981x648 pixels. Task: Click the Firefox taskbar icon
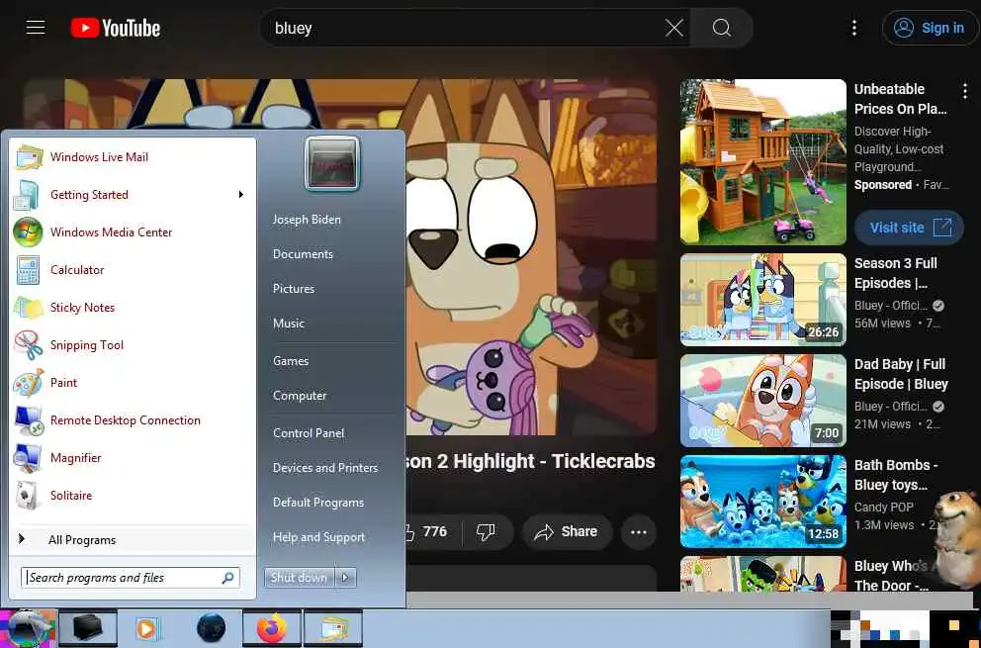point(272,628)
